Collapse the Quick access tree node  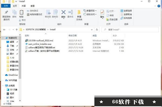(x=3, y=38)
